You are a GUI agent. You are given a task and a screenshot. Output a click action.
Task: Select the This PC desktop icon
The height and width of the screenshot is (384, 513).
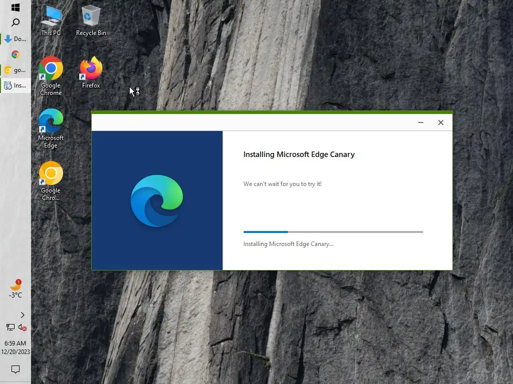pyautogui.click(x=51, y=20)
